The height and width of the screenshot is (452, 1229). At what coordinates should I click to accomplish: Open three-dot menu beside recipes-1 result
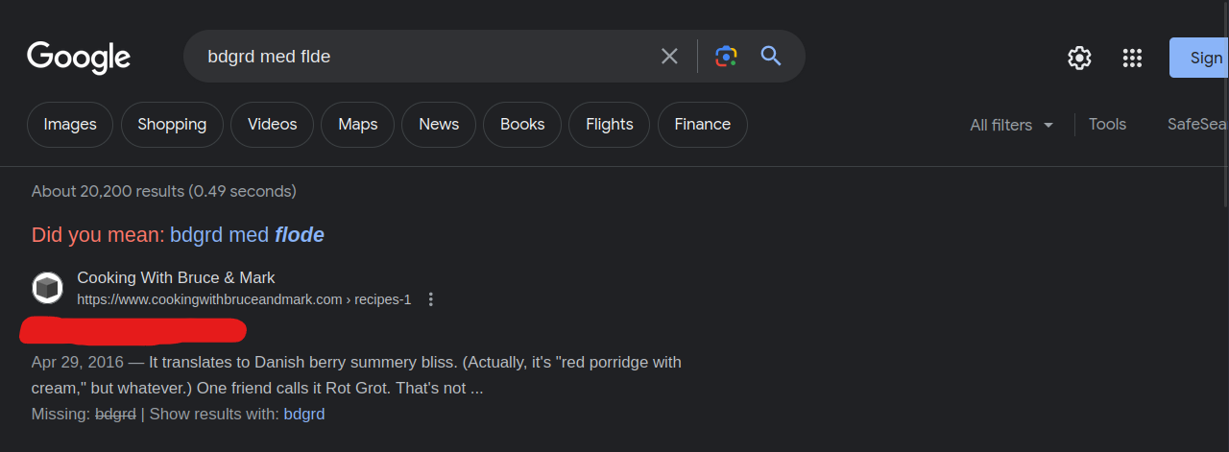431,299
